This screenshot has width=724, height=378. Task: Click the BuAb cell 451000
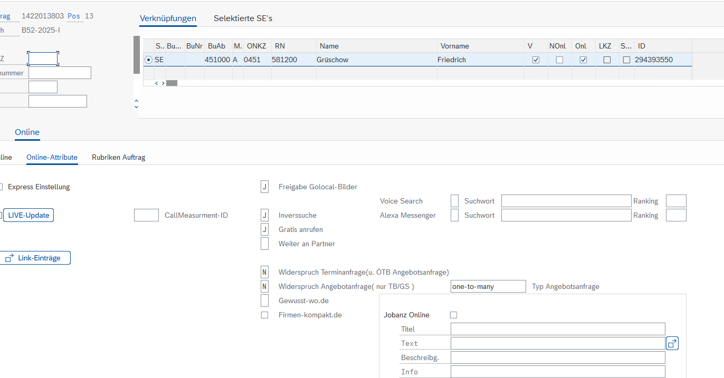(x=217, y=60)
